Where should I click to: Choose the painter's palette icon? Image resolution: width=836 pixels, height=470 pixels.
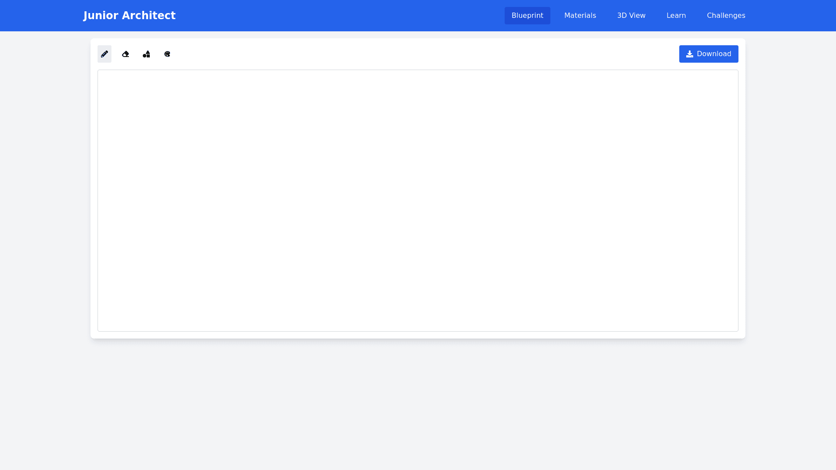coord(167,54)
